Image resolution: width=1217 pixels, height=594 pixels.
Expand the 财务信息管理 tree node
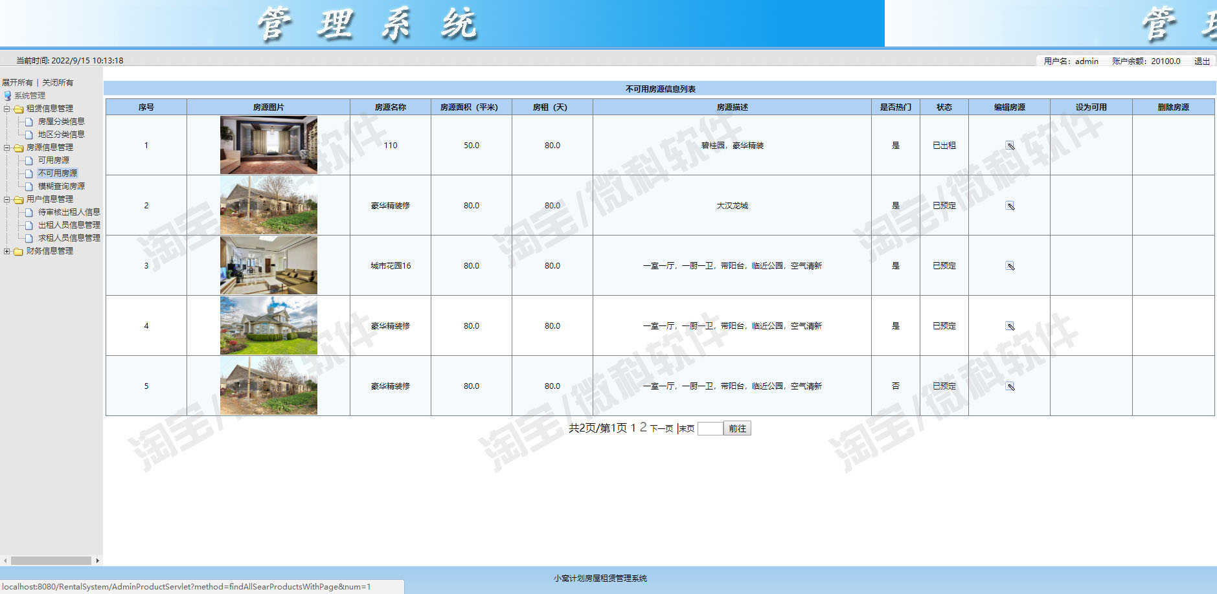pyautogui.click(x=6, y=251)
